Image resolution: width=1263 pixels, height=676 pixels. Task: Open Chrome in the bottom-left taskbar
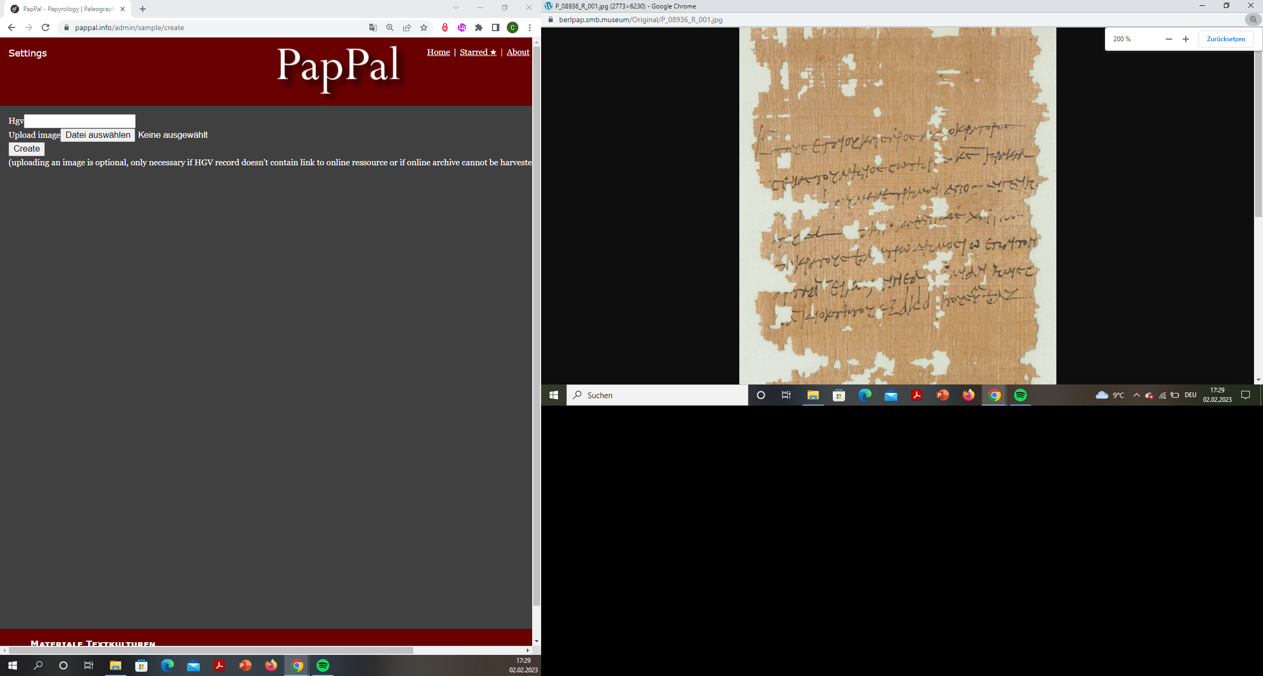[x=297, y=665]
